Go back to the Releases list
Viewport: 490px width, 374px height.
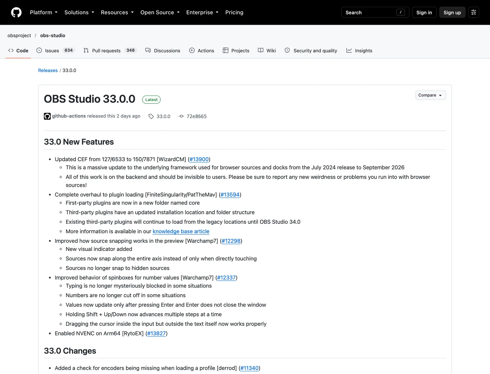click(48, 70)
